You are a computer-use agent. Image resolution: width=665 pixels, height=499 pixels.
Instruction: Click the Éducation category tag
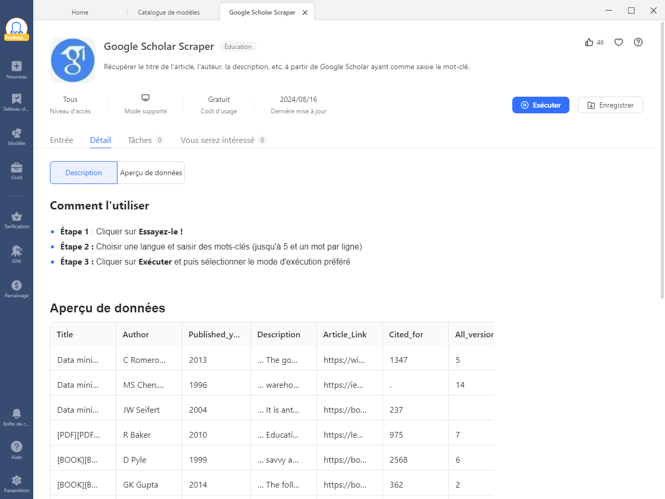point(238,47)
